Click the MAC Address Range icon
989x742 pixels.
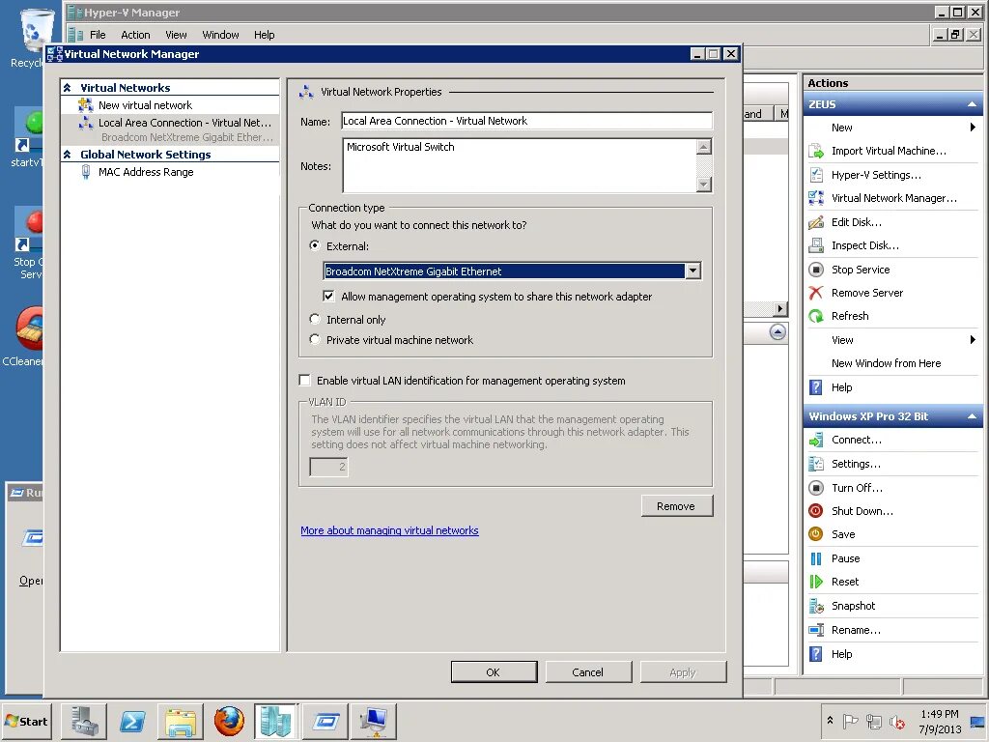[86, 172]
